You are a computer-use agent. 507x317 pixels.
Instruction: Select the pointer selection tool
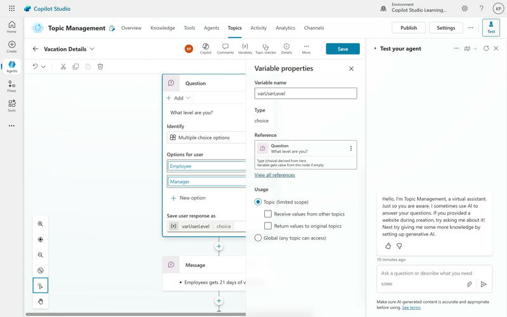41,286
